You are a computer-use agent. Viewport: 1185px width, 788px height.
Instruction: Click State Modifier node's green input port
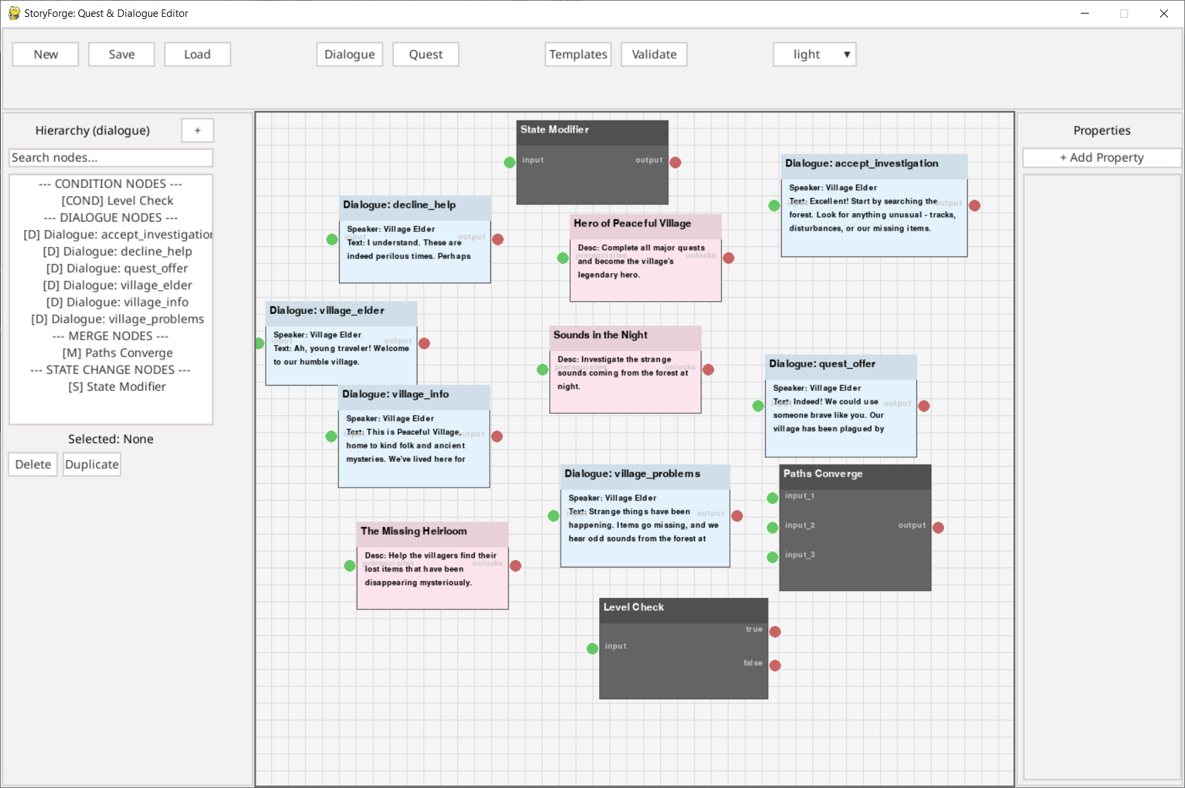point(509,162)
